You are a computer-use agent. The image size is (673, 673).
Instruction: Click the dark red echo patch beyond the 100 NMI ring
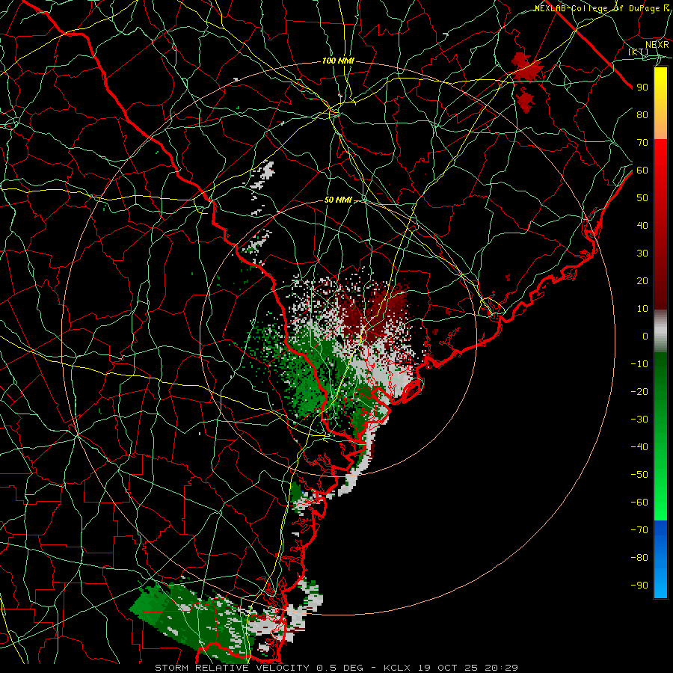click(526, 69)
